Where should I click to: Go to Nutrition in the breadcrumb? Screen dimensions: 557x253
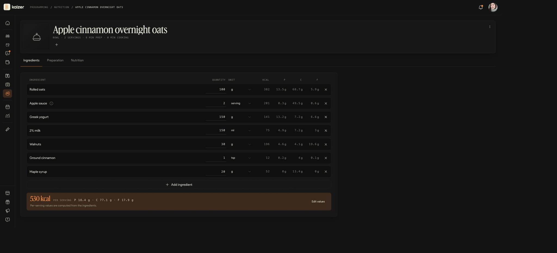click(61, 7)
